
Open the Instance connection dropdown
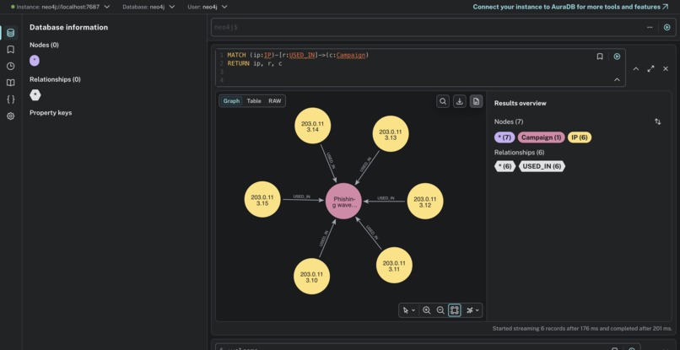point(60,7)
